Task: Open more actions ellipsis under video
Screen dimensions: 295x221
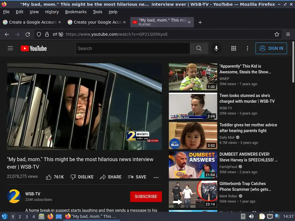Action: click(156, 177)
